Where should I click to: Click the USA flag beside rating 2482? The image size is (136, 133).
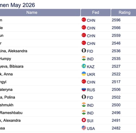pos(84,128)
